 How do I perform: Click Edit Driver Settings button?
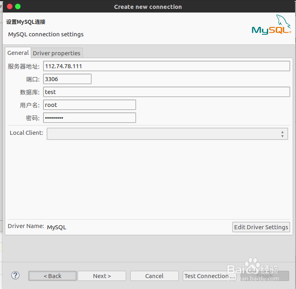point(261,227)
